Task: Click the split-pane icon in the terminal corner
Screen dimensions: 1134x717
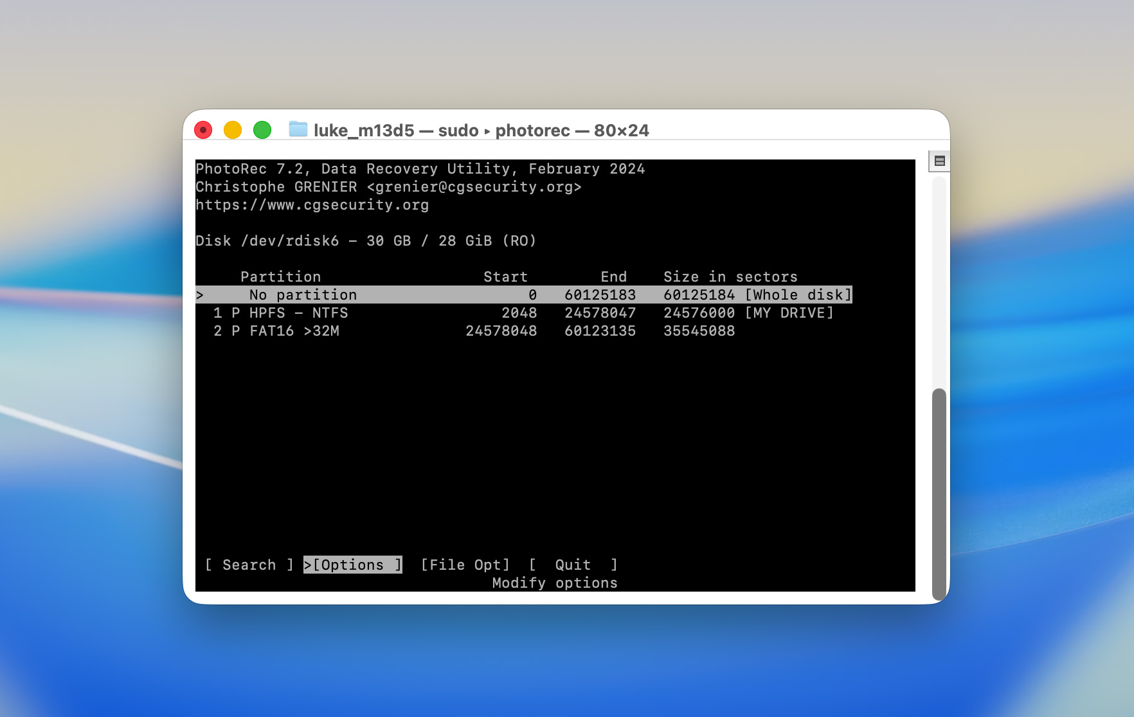Action: (x=939, y=161)
